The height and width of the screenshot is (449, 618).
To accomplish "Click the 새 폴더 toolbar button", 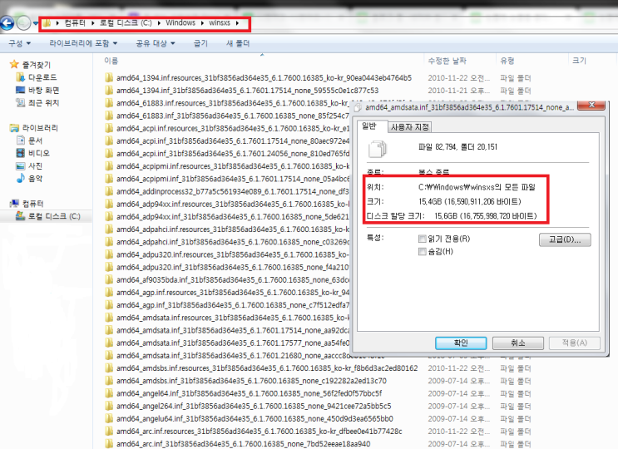I will click(x=238, y=43).
